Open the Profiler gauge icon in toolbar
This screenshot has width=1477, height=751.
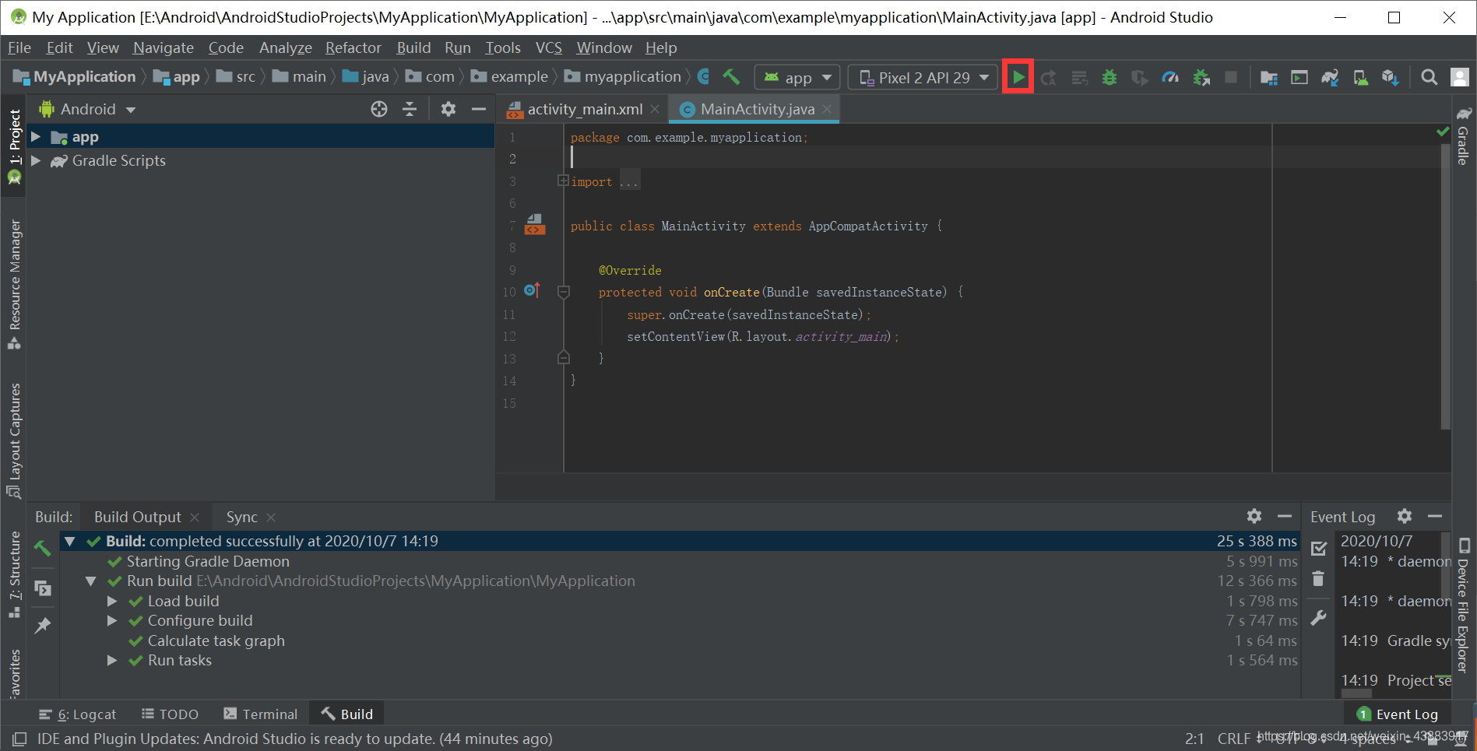[1169, 77]
